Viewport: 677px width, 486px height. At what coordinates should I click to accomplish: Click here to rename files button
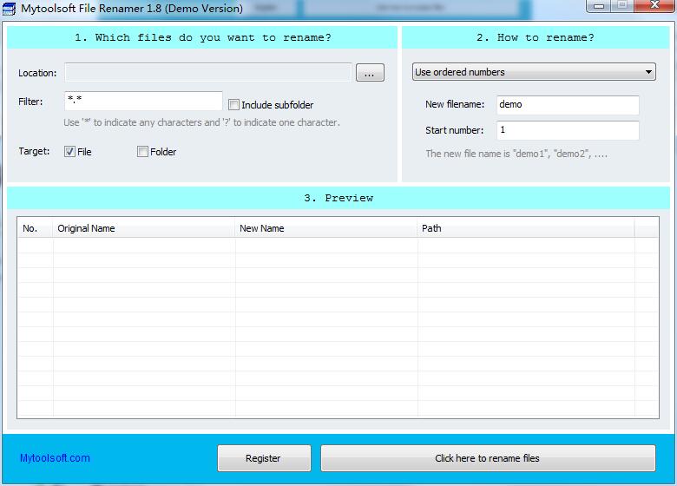click(x=488, y=458)
